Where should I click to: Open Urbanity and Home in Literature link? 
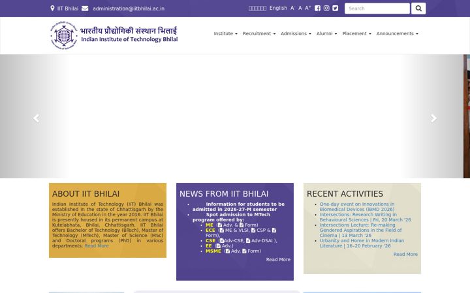pyautogui.click(x=362, y=243)
